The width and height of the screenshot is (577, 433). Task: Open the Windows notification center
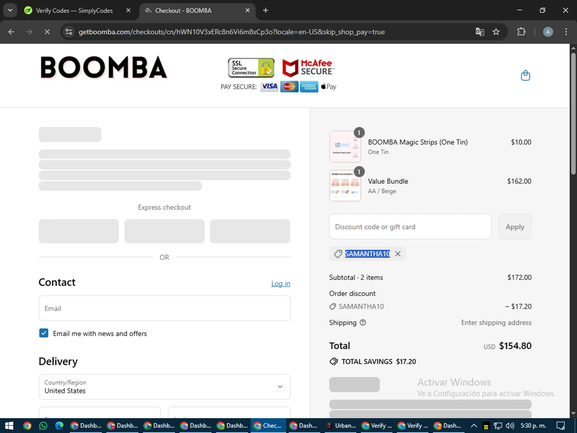click(x=561, y=426)
